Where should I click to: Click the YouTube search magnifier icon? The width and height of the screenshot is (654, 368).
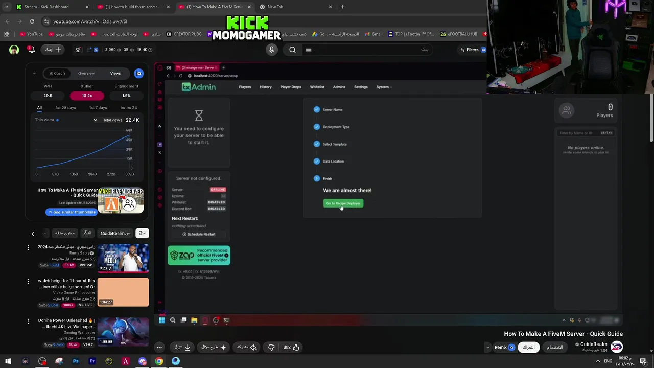pos(292,50)
